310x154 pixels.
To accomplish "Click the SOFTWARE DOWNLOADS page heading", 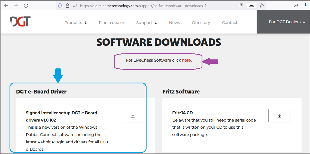I will coord(159,42).
